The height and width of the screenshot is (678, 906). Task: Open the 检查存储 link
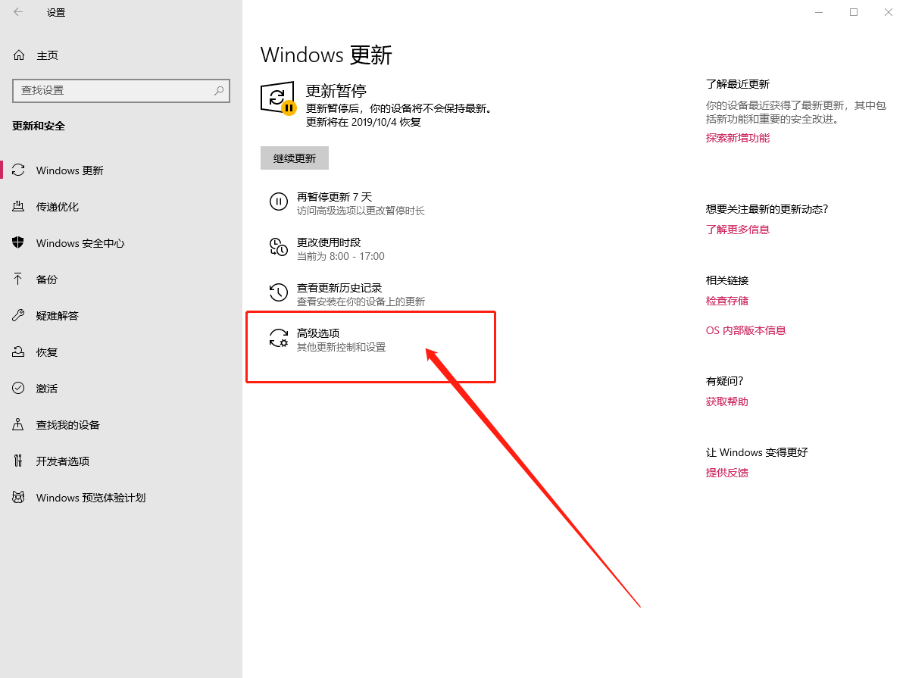(726, 301)
